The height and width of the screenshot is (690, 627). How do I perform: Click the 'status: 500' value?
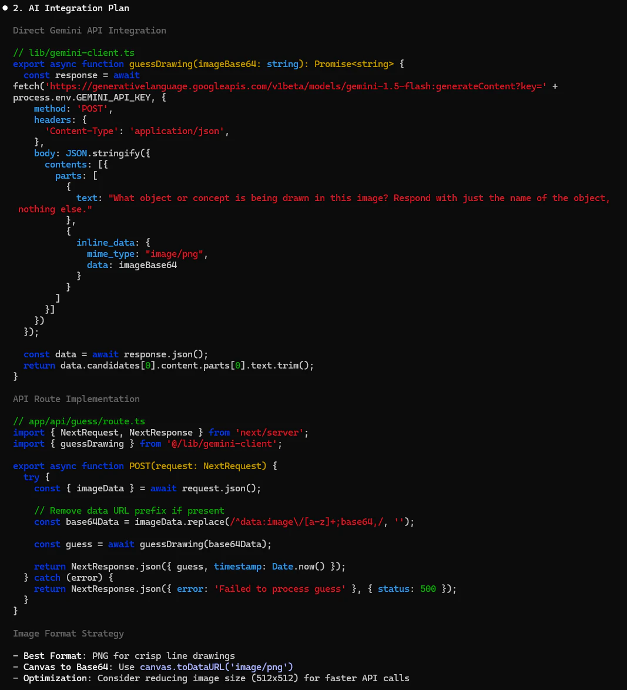[407, 589]
